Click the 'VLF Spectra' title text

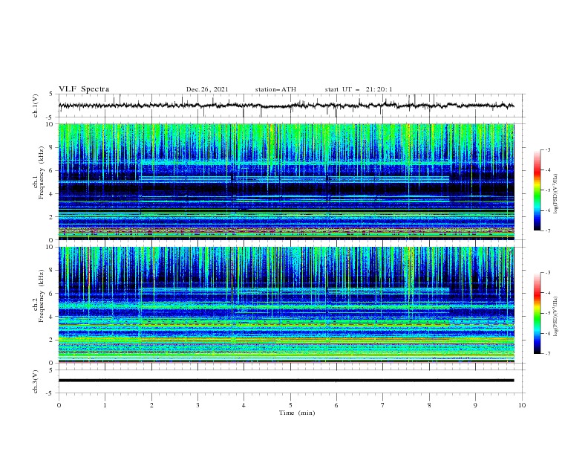pos(84,89)
